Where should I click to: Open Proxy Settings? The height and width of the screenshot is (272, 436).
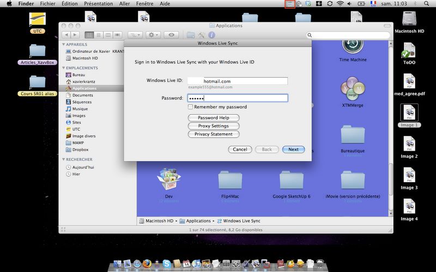(x=214, y=126)
